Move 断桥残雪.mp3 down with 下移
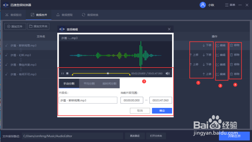This screenshot has width=252, height=142. coord(207,45)
